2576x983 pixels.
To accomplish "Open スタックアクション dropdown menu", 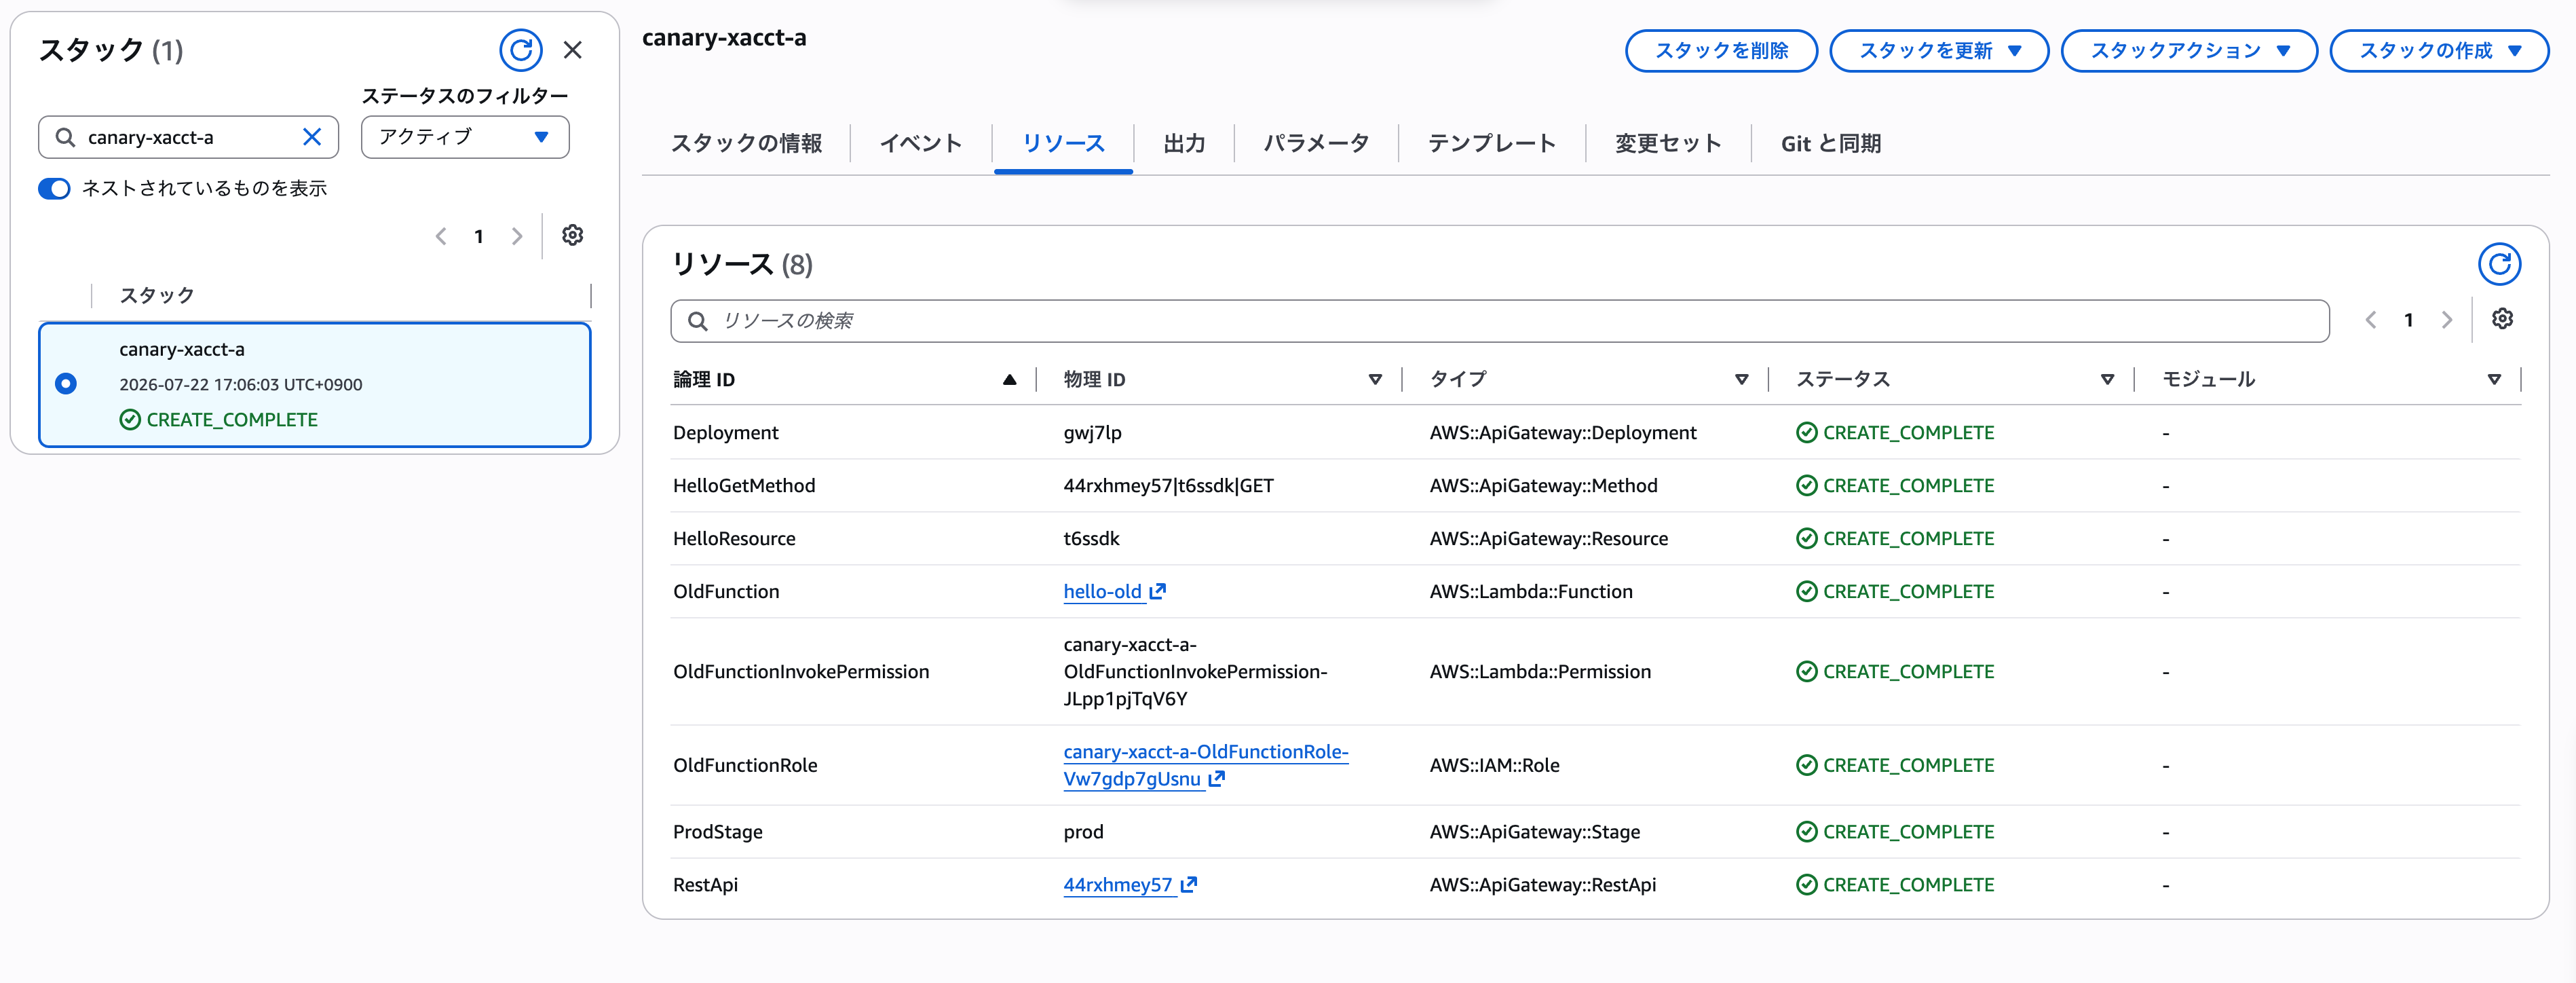I will click(2189, 50).
